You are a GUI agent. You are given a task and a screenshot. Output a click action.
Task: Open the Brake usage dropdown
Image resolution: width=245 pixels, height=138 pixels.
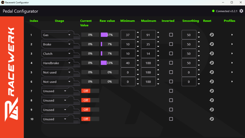coord(57,44)
